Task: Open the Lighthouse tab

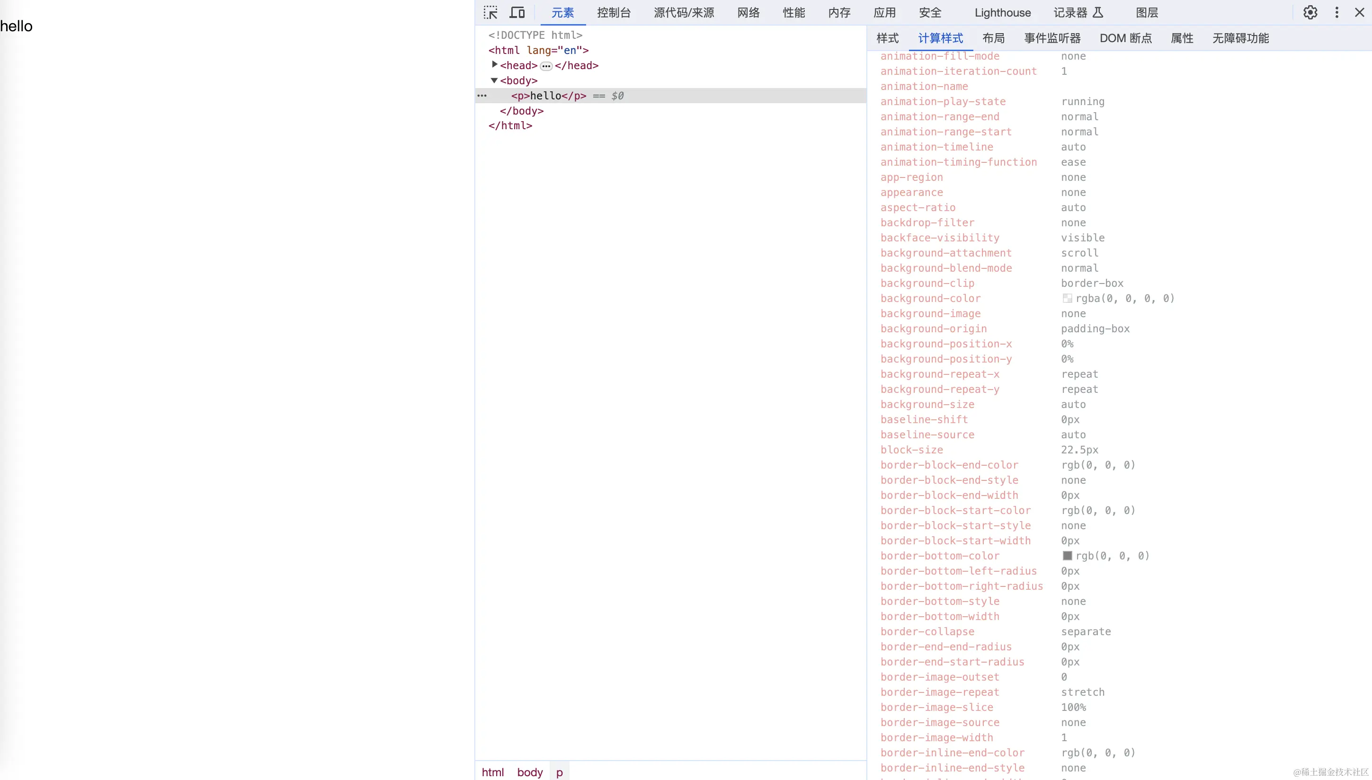Action: (x=1002, y=12)
